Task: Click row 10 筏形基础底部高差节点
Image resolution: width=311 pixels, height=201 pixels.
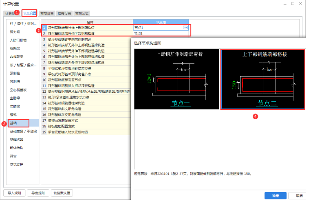Action: tap(89, 80)
